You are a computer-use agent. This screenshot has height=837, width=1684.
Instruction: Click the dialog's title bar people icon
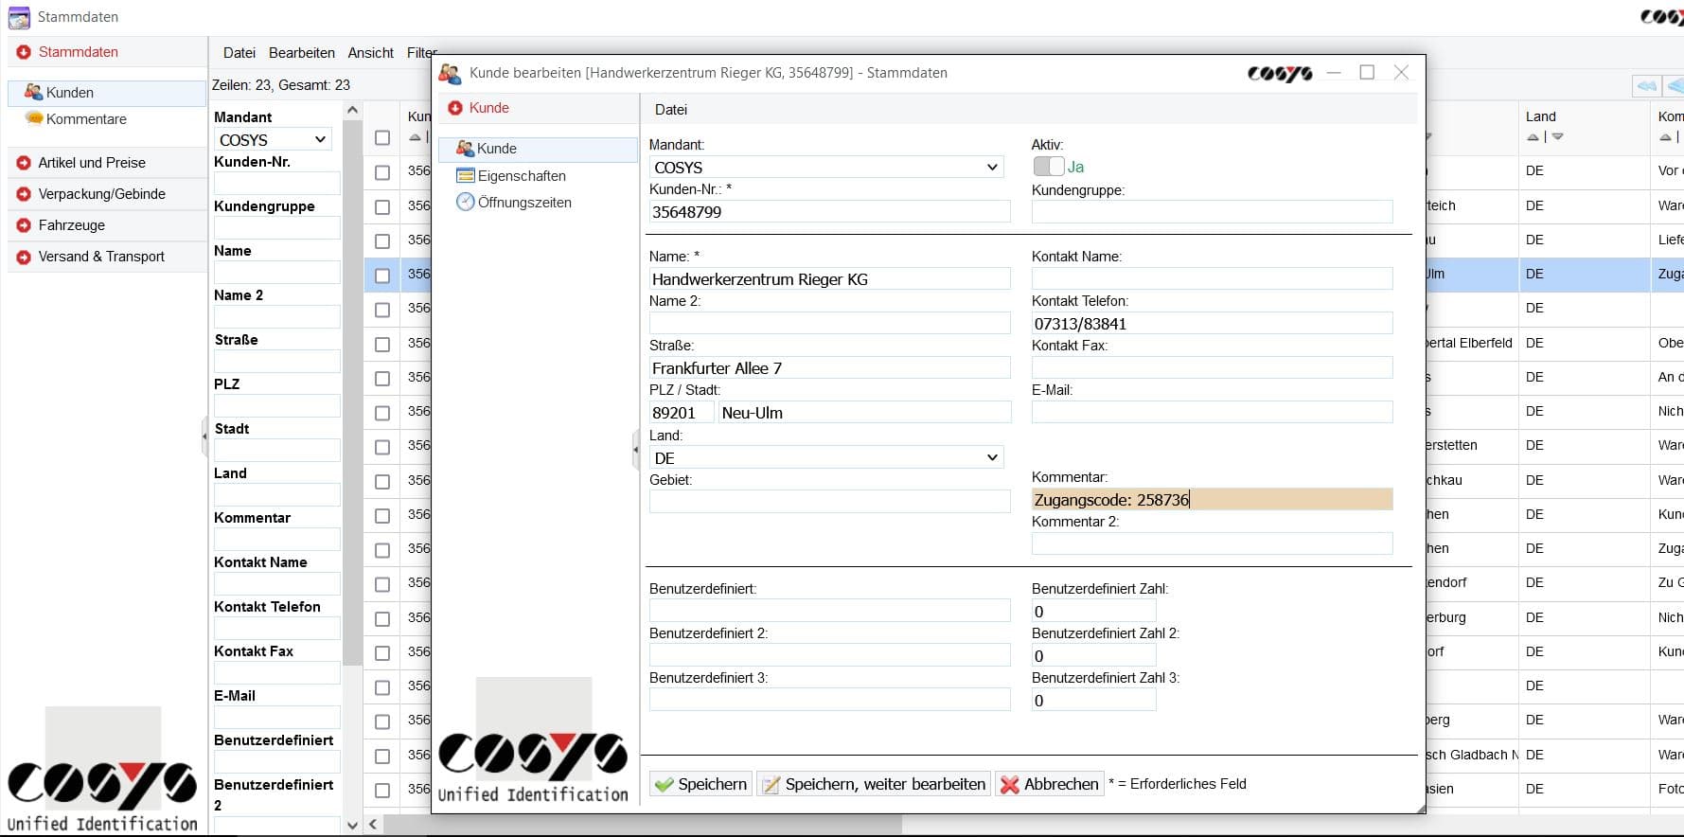[450, 73]
